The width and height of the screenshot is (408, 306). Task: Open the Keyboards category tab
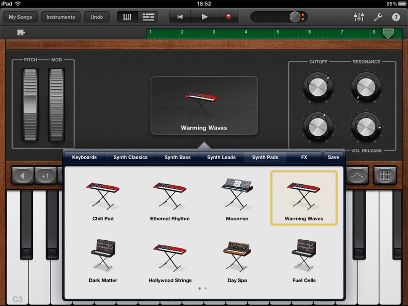(x=84, y=158)
